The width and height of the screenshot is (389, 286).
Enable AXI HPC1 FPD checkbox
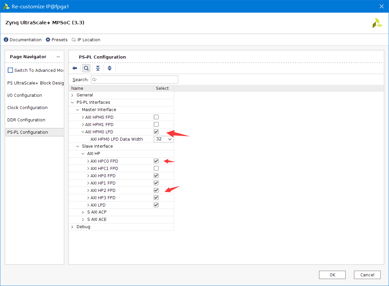156,168
